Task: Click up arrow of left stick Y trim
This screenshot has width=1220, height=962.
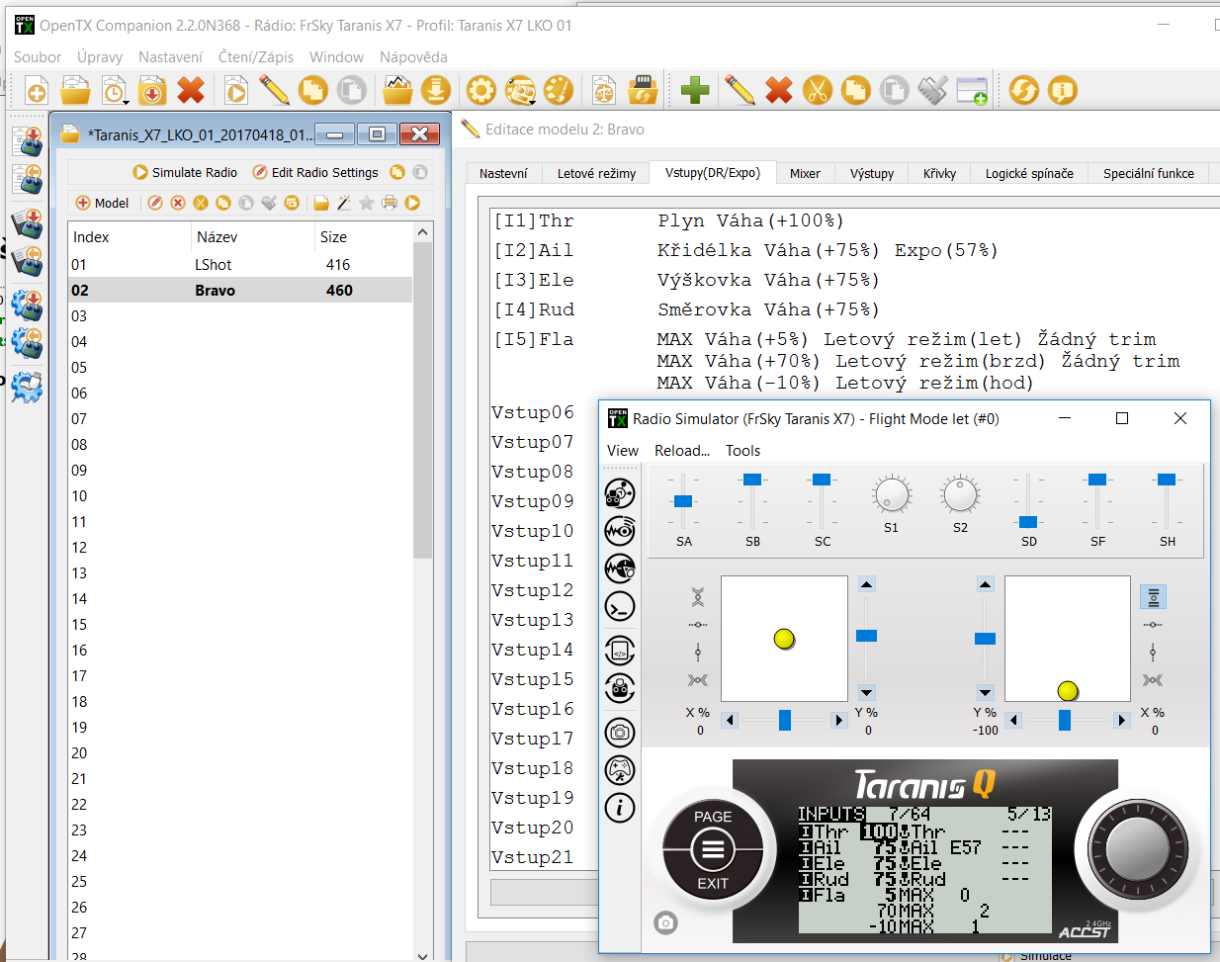Action: 867,584
